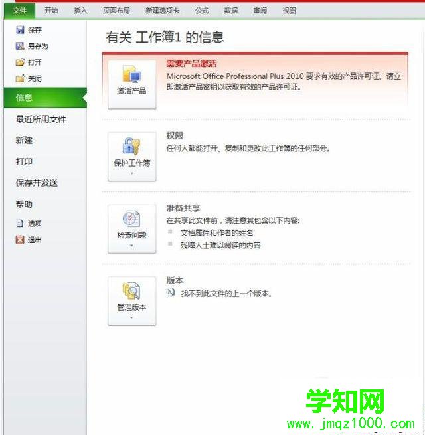Select 信息 (Info) in the sidebar
The width and height of the screenshot is (425, 435).
[x=46, y=98]
